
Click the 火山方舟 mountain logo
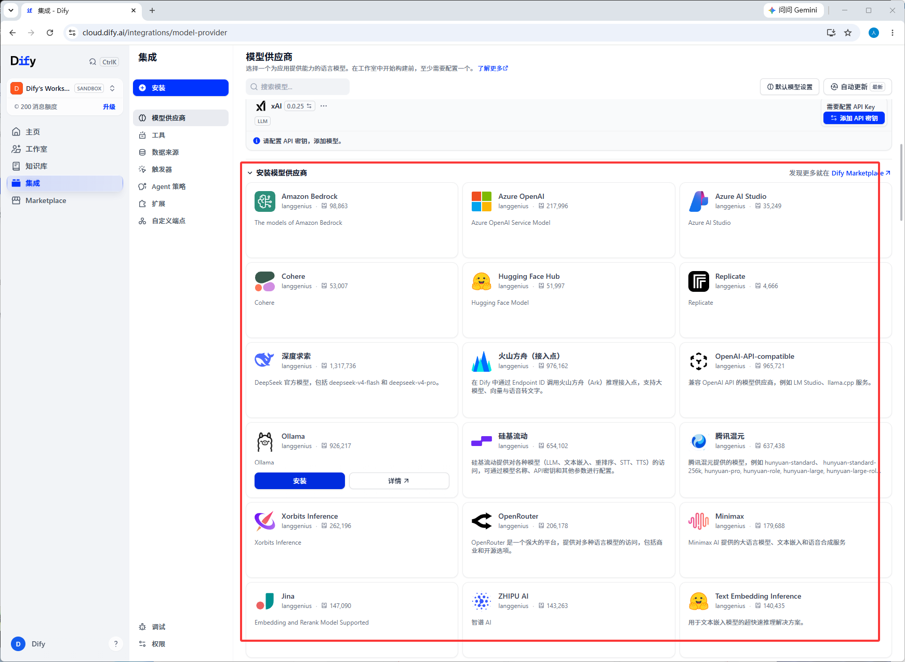pyautogui.click(x=482, y=361)
